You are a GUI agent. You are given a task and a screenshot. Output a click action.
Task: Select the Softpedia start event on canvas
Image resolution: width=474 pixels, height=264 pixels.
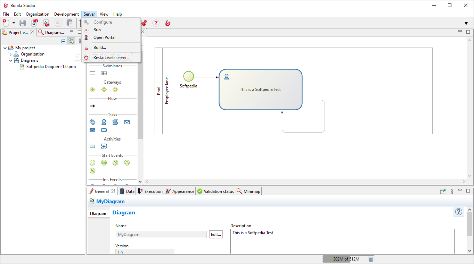point(189,76)
